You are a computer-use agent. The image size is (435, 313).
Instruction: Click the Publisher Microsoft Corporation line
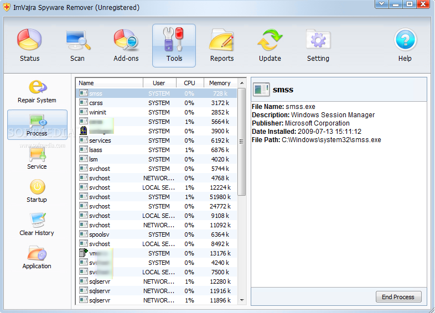(301, 123)
